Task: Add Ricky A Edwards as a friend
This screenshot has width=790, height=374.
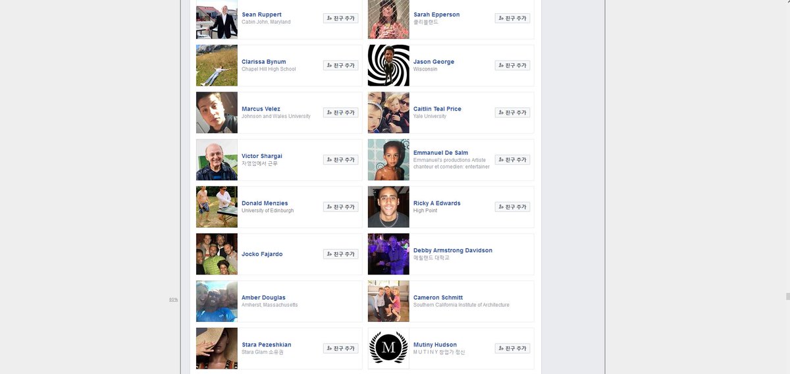Action: point(512,207)
